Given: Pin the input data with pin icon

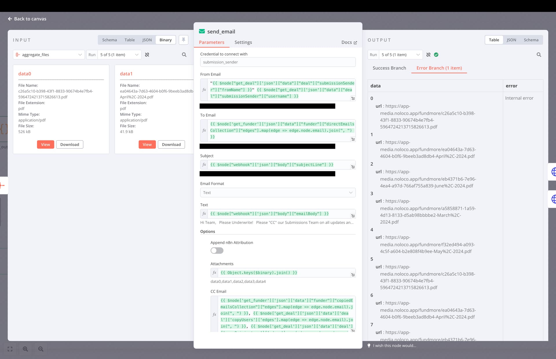Looking at the screenshot, I should click(x=184, y=40).
